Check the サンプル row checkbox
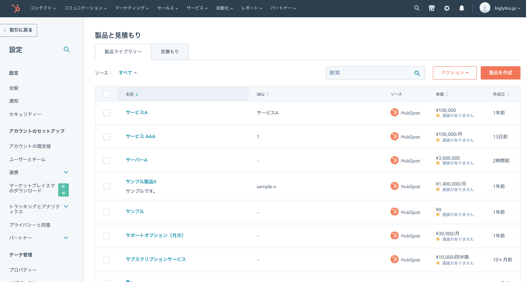Viewport: 526px width, 282px height. click(x=107, y=212)
